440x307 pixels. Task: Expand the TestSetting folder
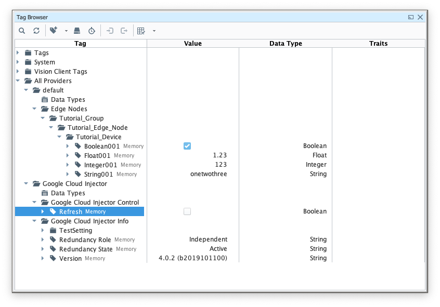[43, 230]
